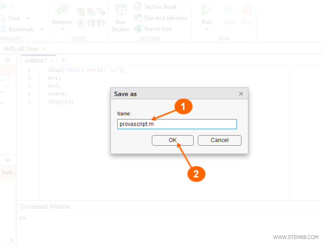The height and width of the screenshot is (245, 322).
Task: Click the Step icon in the Run group
Action: [229, 10]
